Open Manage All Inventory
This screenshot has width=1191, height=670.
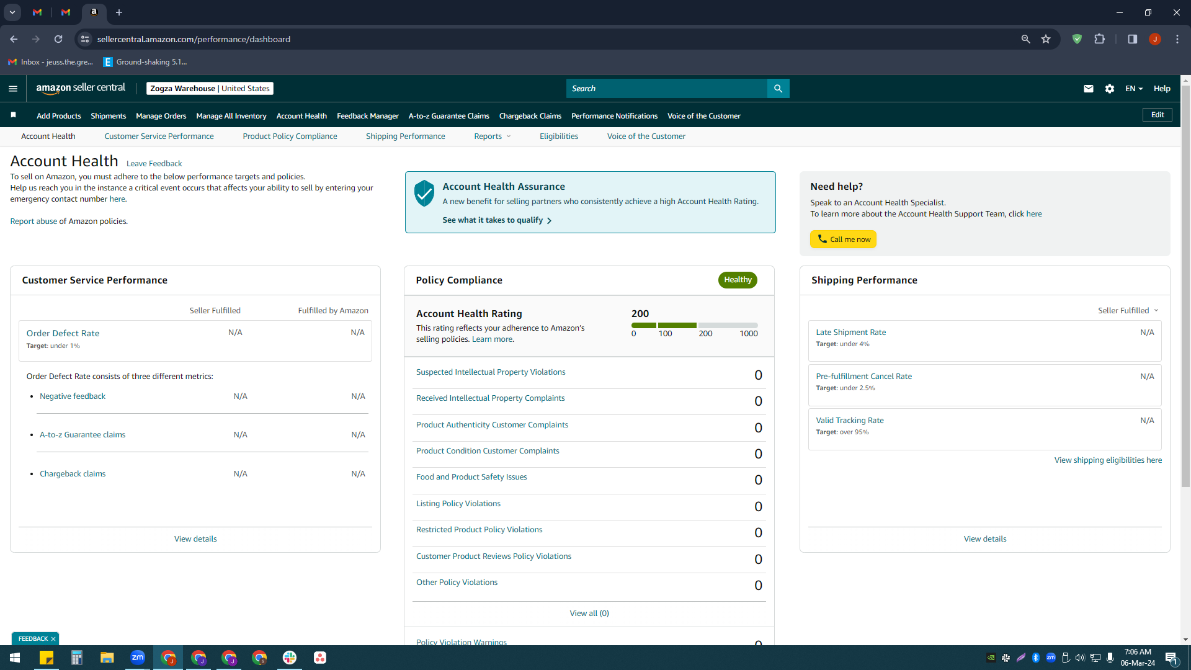(231, 116)
